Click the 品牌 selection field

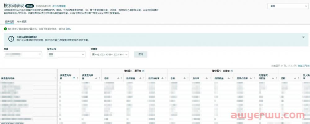coord(23,54)
